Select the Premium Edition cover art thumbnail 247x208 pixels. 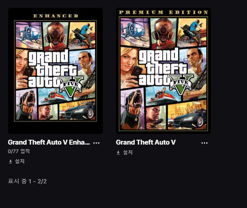coord(163,71)
